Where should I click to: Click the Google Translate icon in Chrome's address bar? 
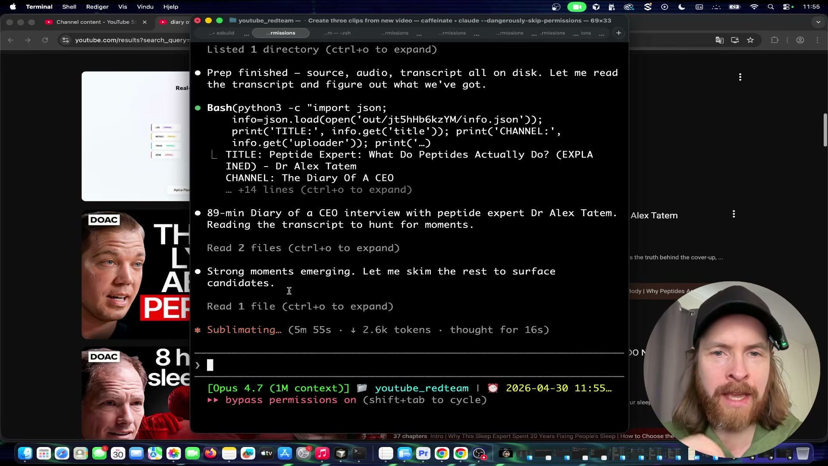click(x=719, y=40)
